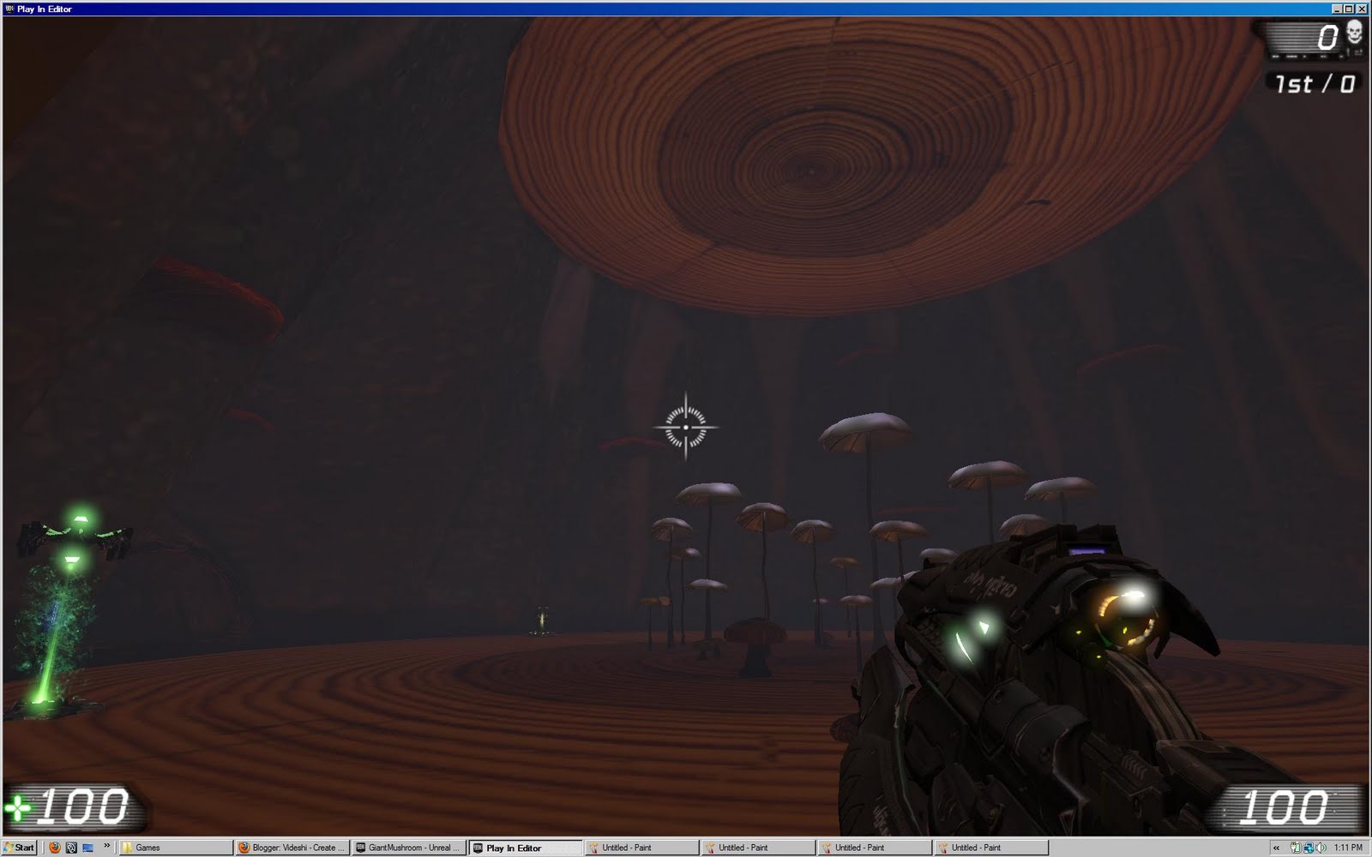Expand hidden system tray icons
Viewport: 1372px width, 857px height.
click(x=1276, y=848)
